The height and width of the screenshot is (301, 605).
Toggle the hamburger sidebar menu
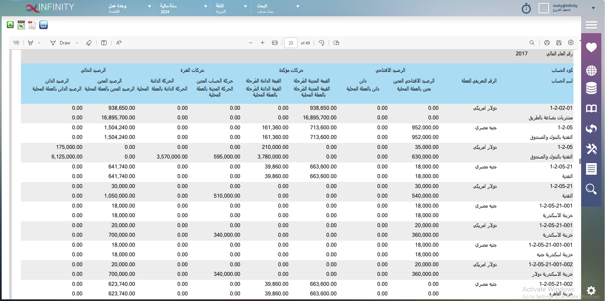point(591,25)
